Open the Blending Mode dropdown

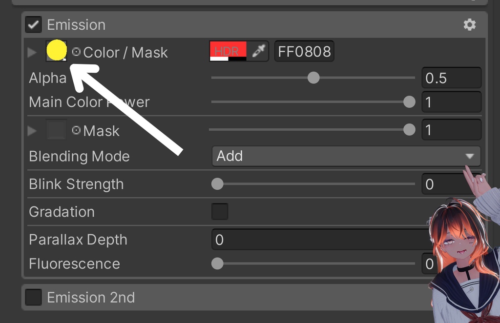click(346, 156)
